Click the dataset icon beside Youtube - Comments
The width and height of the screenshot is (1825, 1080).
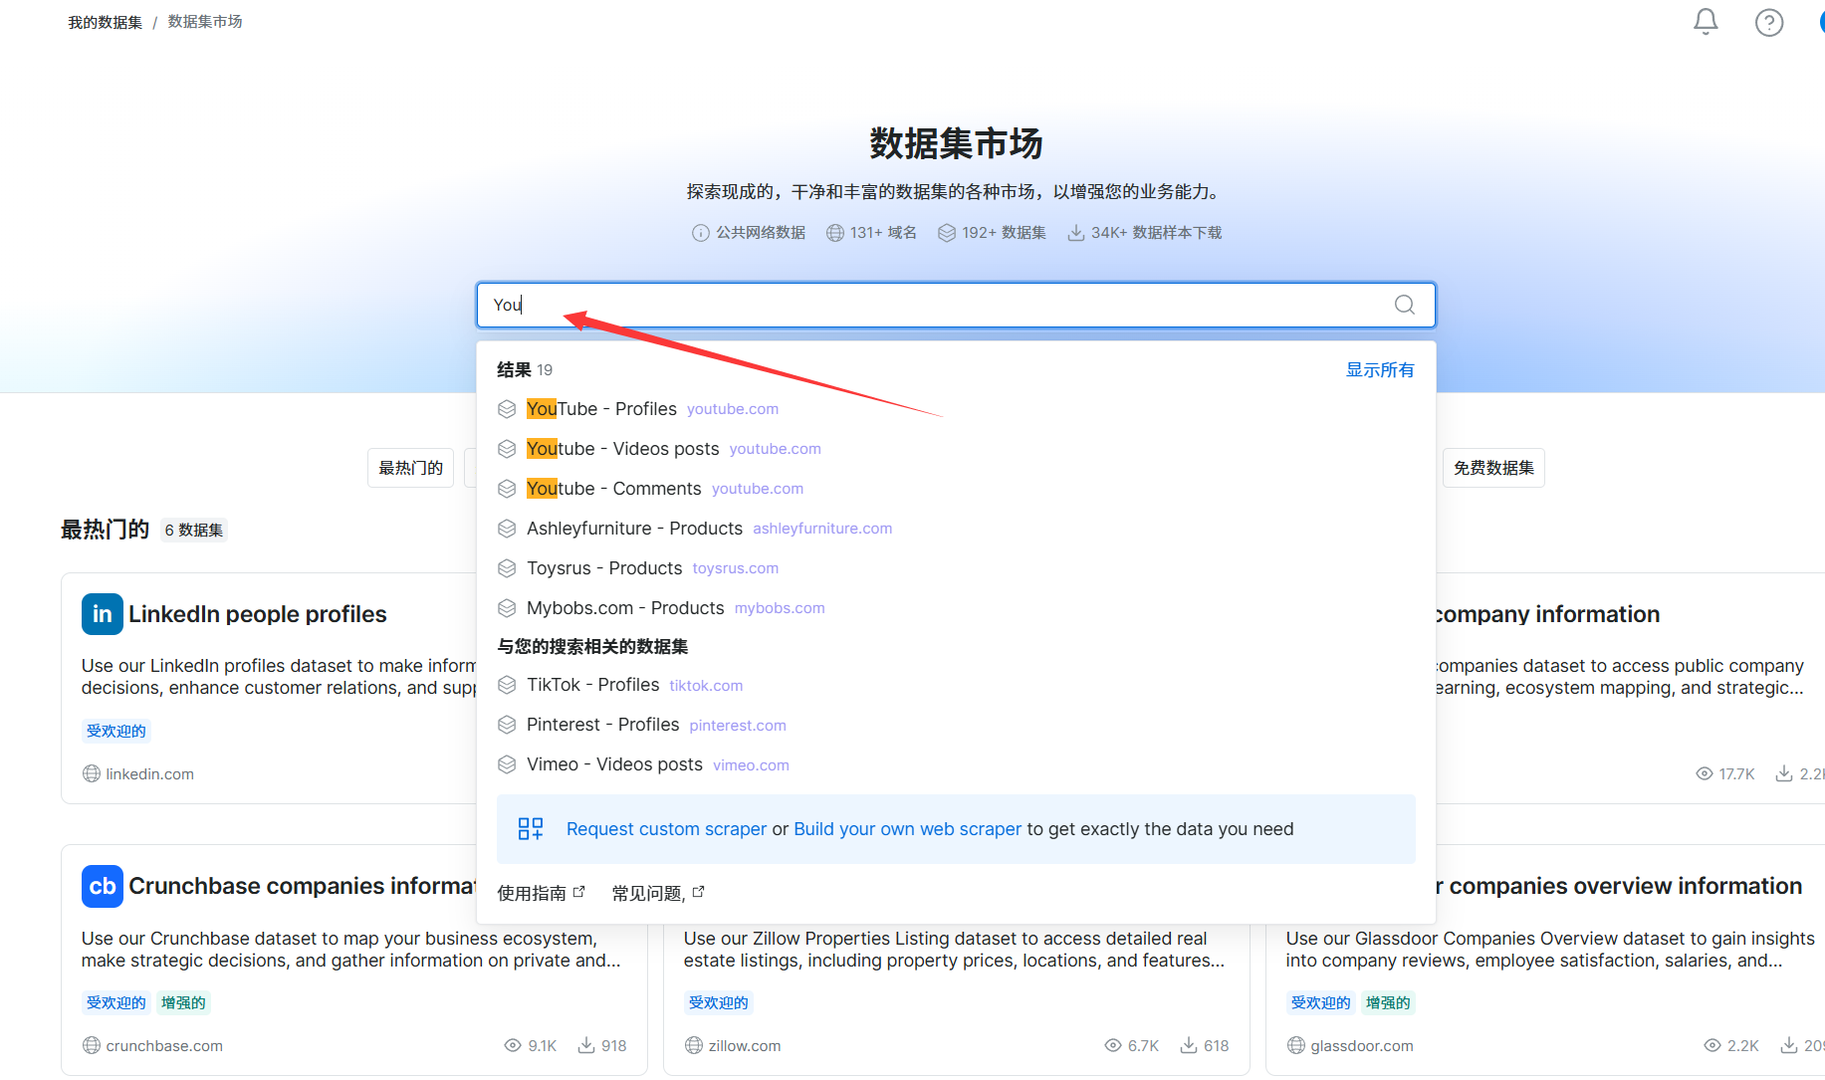(507, 489)
